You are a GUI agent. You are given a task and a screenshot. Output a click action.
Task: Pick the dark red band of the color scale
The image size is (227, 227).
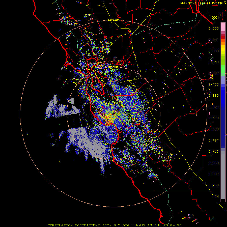pyautogui.click(x=223, y=38)
